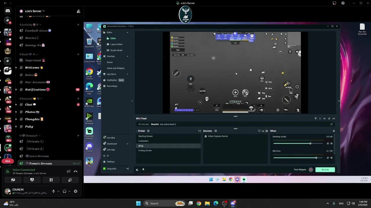
Task: Add a new source in Sources panel
Action: pyautogui.click(x=216, y=131)
